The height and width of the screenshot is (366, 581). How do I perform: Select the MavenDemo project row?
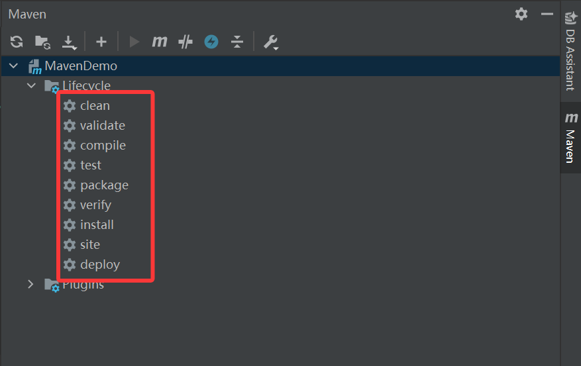280,66
